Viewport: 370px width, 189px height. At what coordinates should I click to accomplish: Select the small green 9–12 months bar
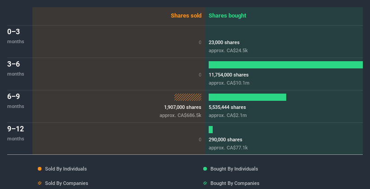[x=210, y=130]
